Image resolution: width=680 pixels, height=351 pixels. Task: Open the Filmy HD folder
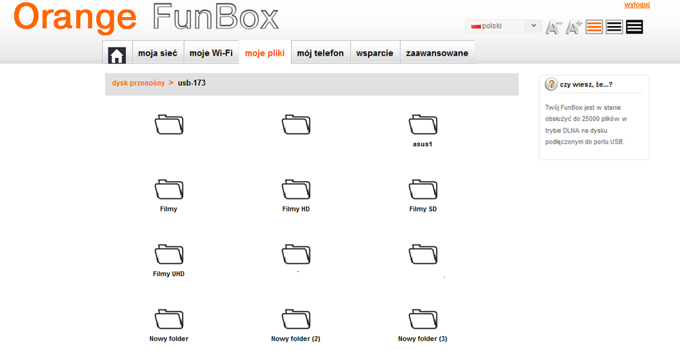coord(296,190)
